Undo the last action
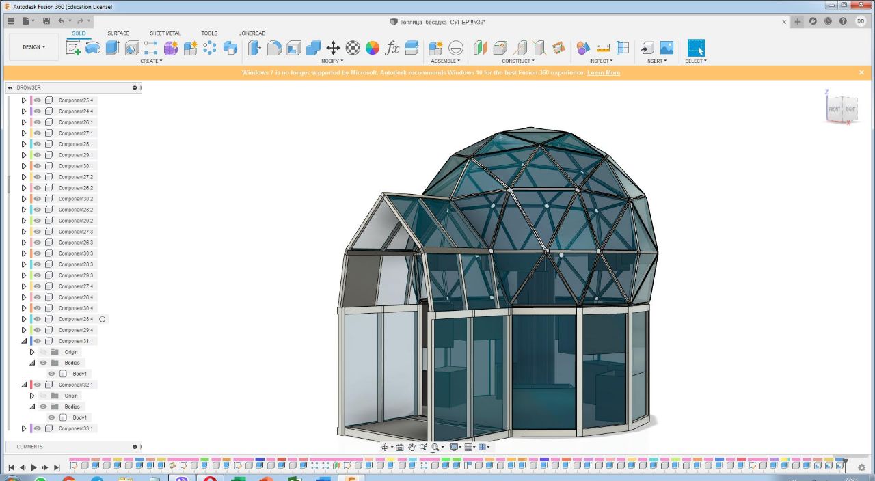 click(x=61, y=21)
